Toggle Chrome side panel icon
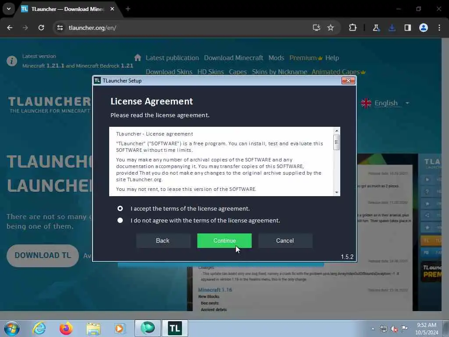Viewport: 449px width, 337px height. tap(408, 28)
